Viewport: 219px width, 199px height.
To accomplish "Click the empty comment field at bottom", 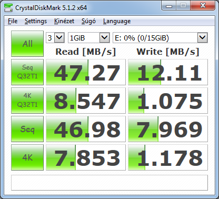I will click(109, 183).
